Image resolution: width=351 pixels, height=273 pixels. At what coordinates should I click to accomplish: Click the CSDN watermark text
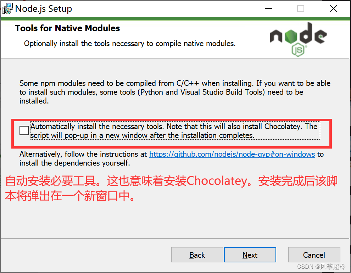pyautogui.click(x=321, y=267)
